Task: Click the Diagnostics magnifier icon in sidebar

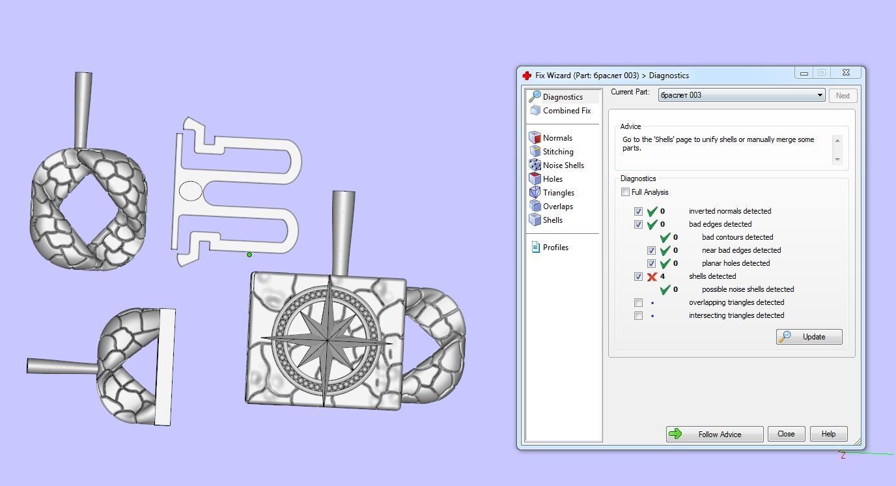Action: 535,96
